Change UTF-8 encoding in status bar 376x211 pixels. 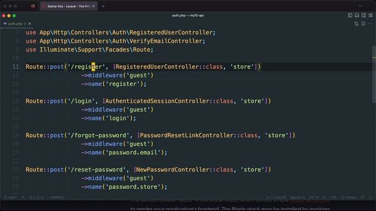point(314,198)
